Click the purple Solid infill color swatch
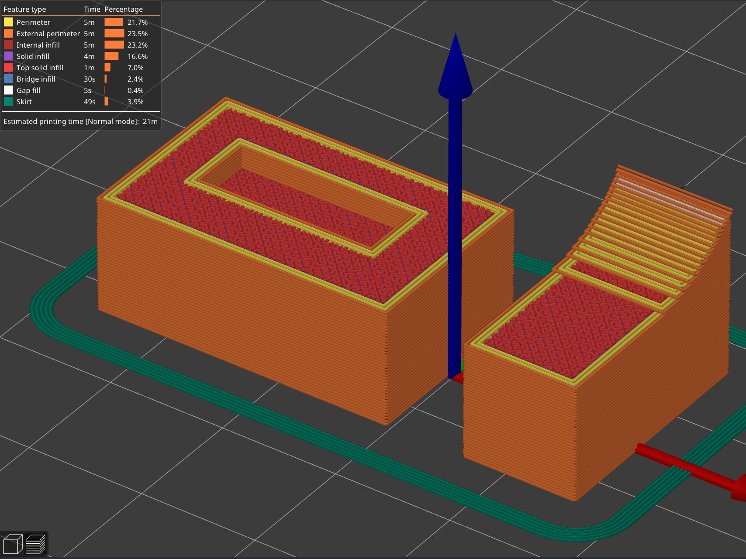Screen dimensions: 746x559 coord(8,56)
